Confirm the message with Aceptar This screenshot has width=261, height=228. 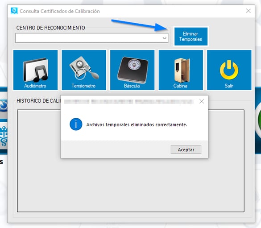[186, 149]
